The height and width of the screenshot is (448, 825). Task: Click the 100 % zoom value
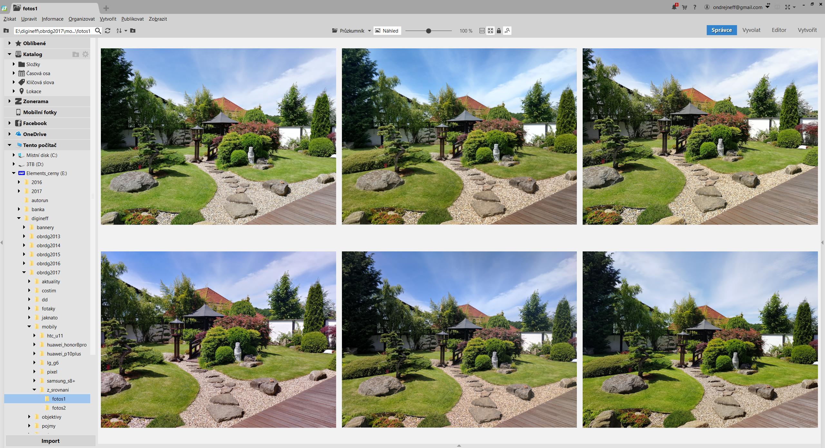click(466, 31)
